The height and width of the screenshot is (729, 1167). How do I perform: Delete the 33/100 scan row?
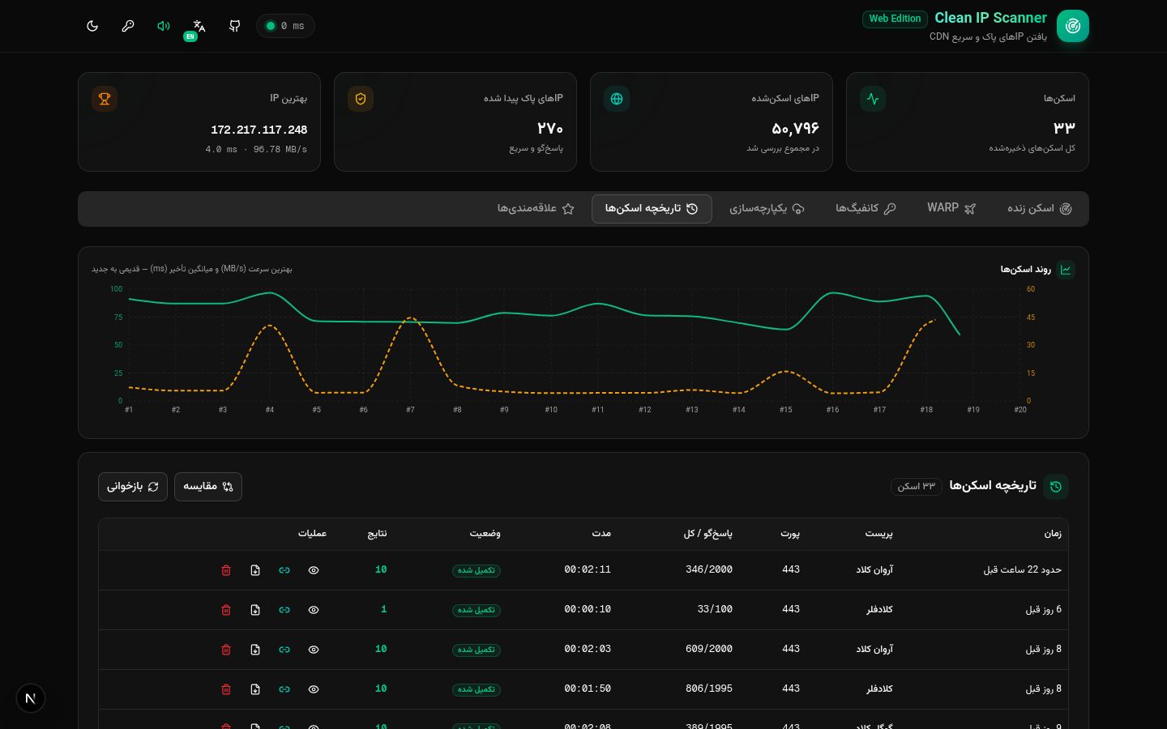(226, 610)
